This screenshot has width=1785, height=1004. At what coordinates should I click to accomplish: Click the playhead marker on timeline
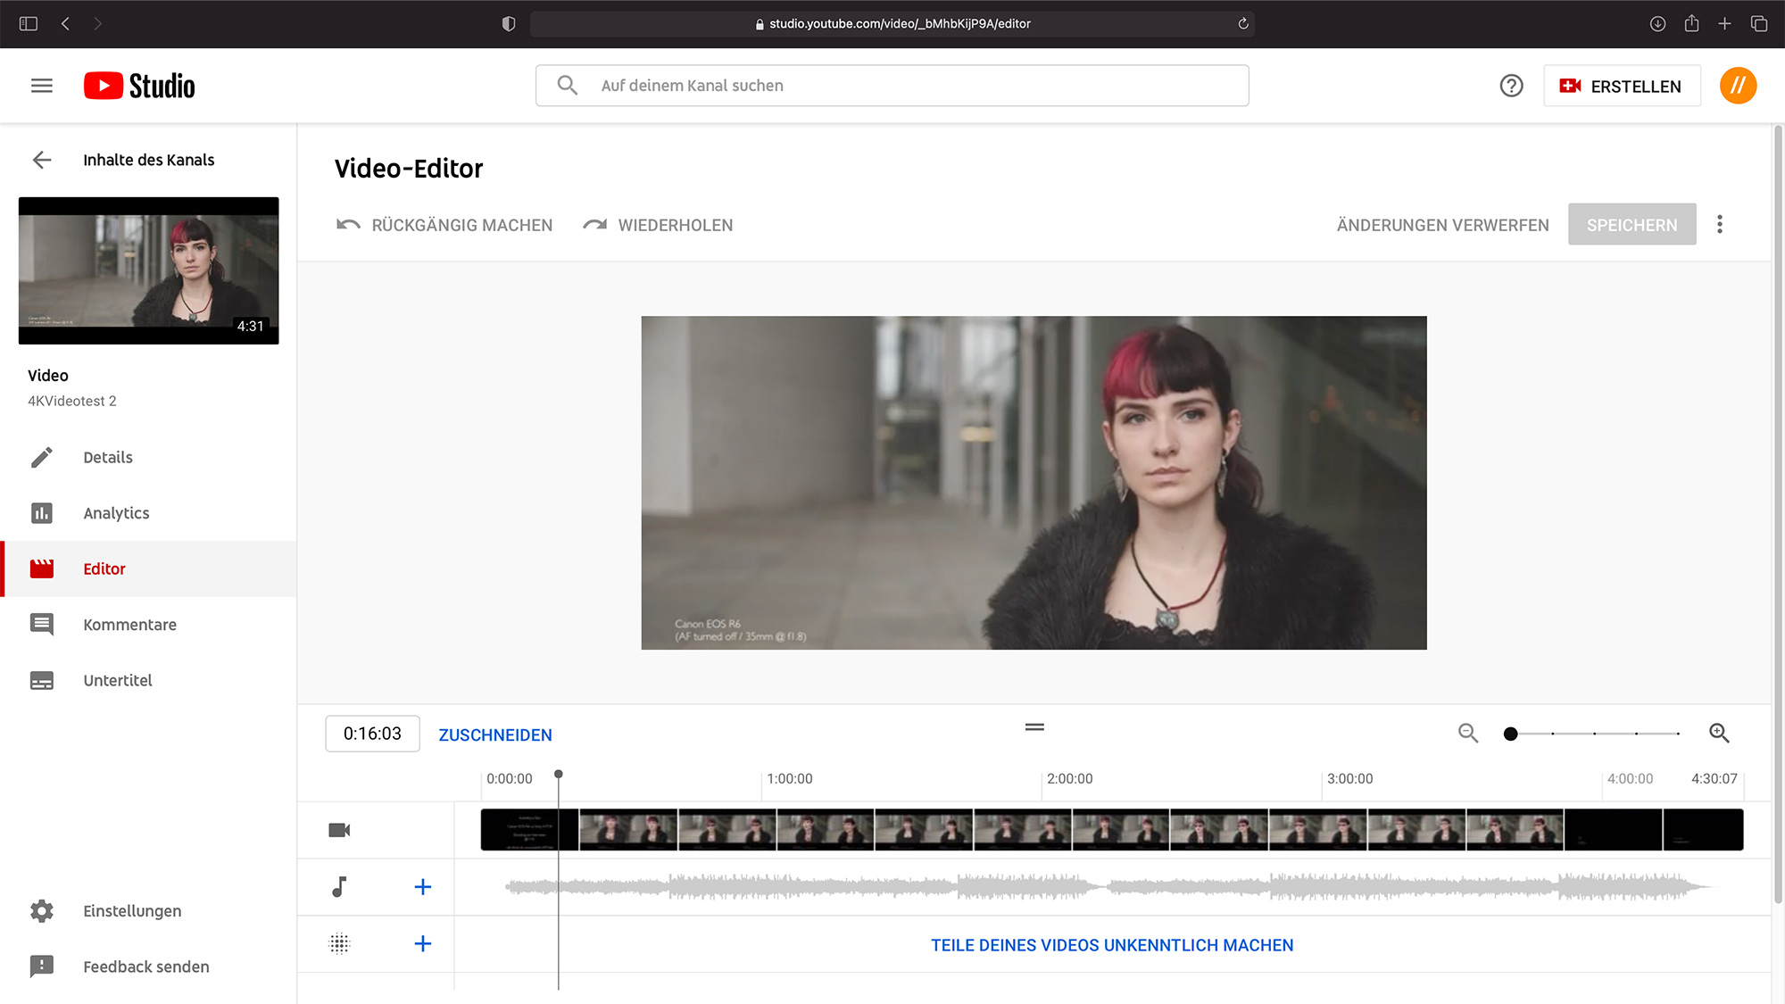tap(559, 774)
